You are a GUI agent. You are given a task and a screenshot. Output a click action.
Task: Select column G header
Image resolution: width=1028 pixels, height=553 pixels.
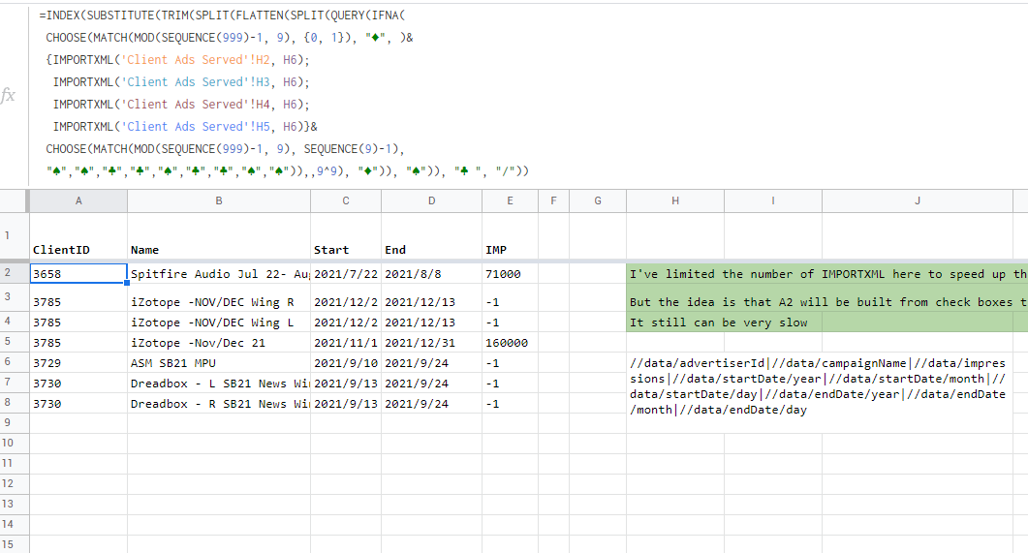point(598,201)
